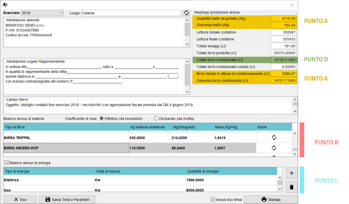Click the Totale lavaggi value field

pyautogui.click(x=283, y=46)
